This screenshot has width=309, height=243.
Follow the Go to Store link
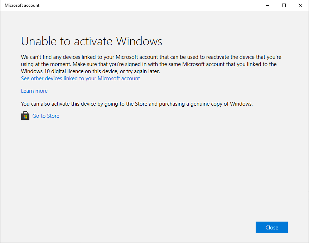(x=46, y=116)
